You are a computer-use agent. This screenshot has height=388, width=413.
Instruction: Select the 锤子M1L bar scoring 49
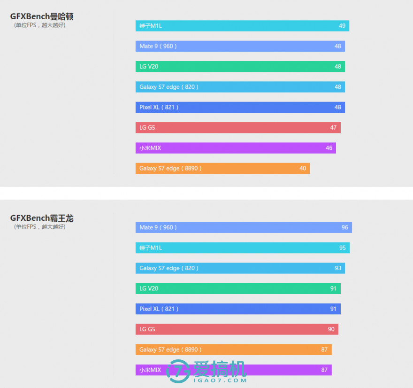[242, 26]
